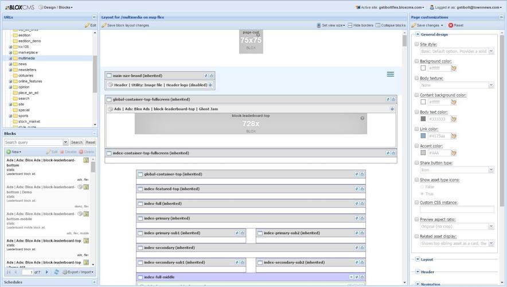Click the Edit button in URLs panel
This screenshot has width=507, height=287.
pyautogui.click(x=91, y=25)
